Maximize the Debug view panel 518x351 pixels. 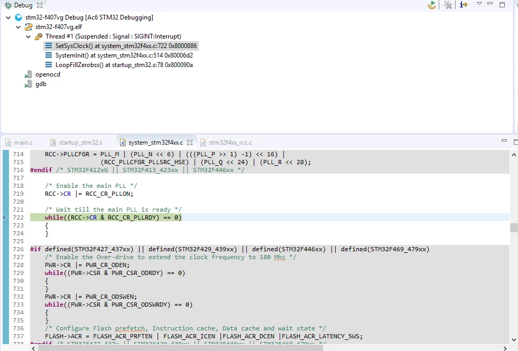(502, 5)
